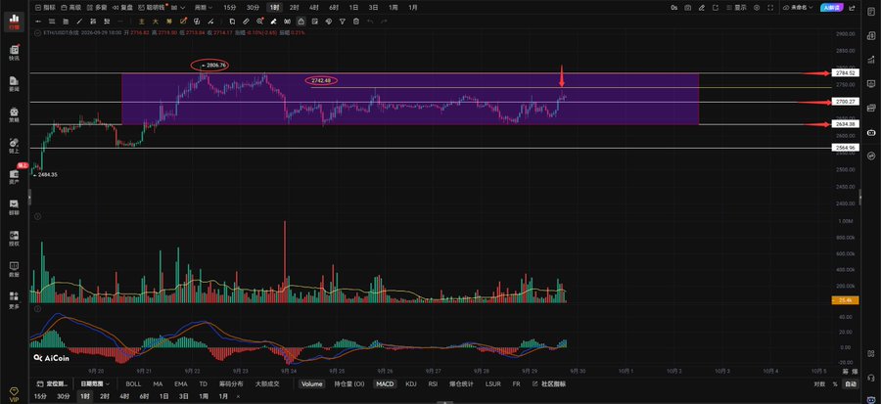The image size is (881, 404).
Task: Open 社区指标 community indicators
Action: pos(549,384)
